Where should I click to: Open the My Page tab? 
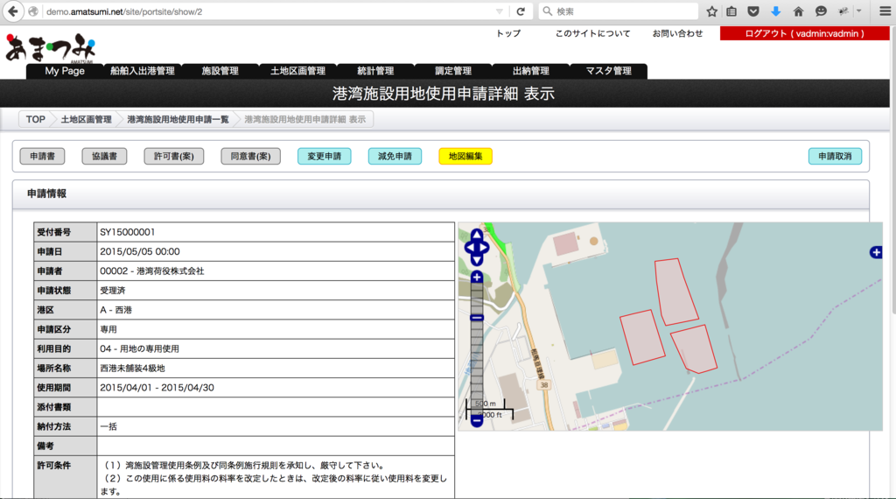click(x=65, y=71)
